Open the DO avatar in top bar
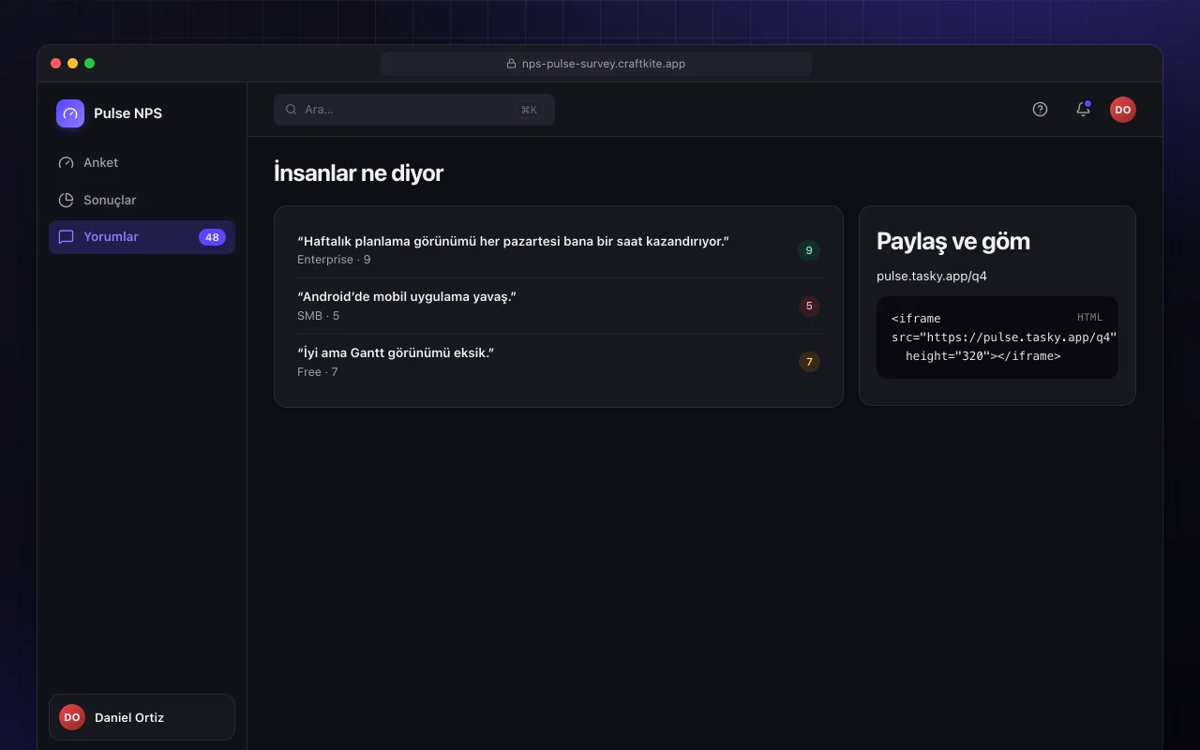 click(1123, 110)
